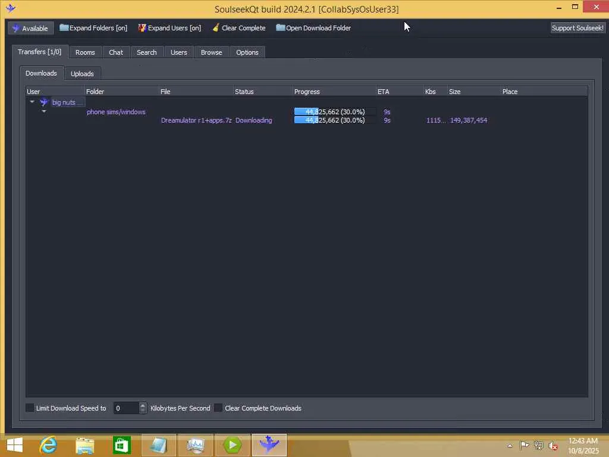Enable Limit Download Speed checkbox
Screen dimensions: 609x457
(x=30, y=408)
